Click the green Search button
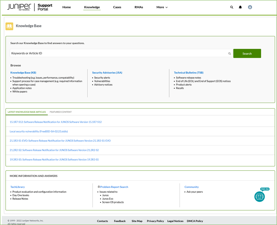The image size is (277, 225). pyautogui.click(x=247, y=53)
